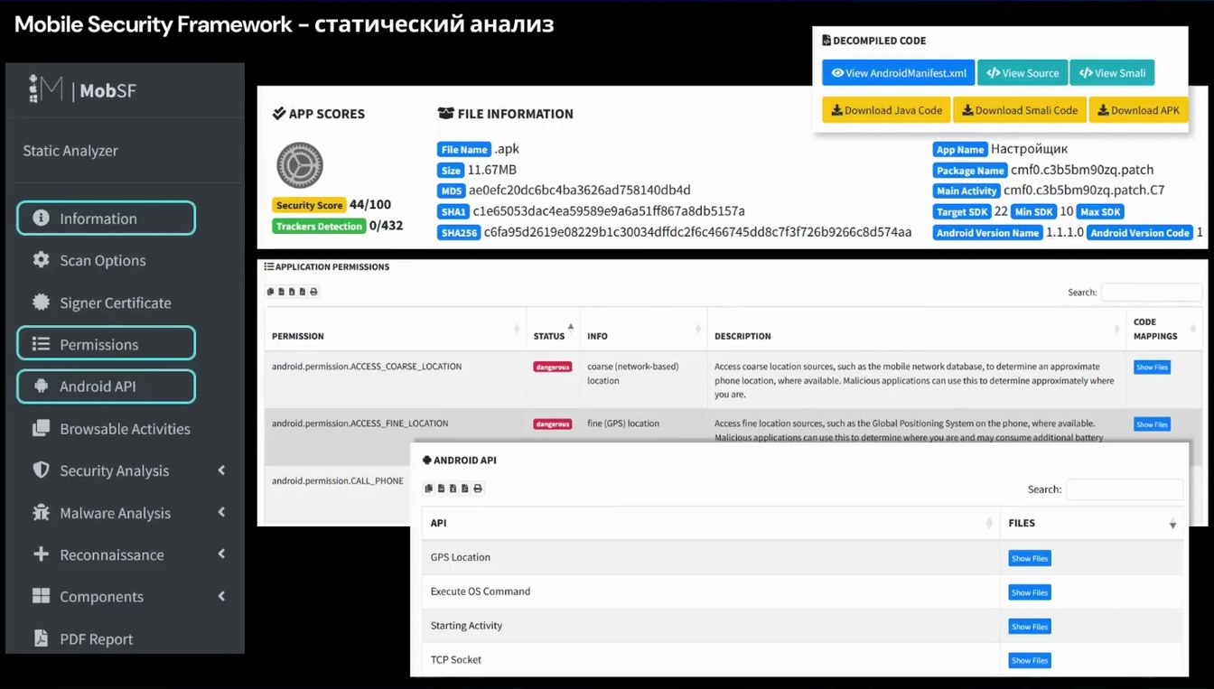Show files for GPS Location API

1030,558
